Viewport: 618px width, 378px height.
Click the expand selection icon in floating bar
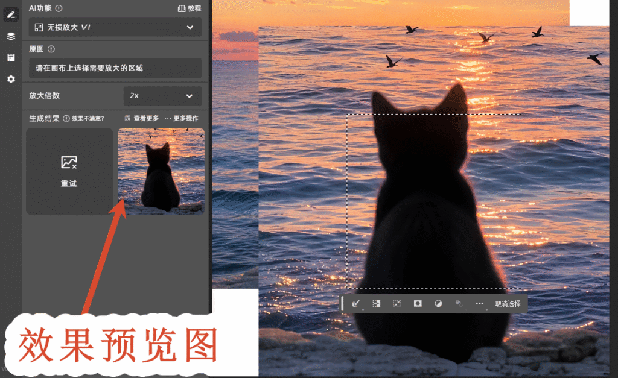tap(397, 304)
